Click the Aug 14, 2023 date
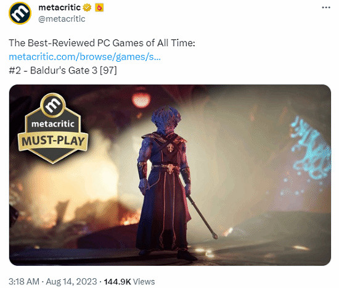This screenshot has height=288, width=339. point(71,282)
